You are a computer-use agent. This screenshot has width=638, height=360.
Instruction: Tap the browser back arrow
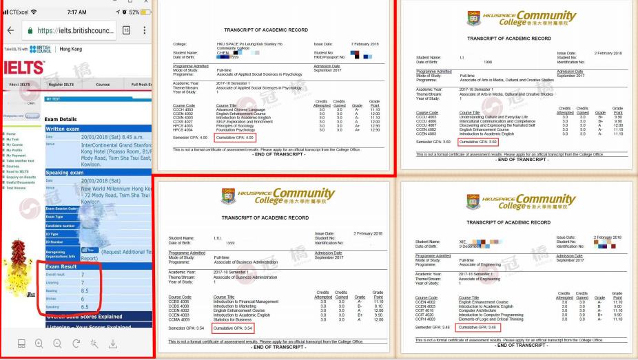12,32
